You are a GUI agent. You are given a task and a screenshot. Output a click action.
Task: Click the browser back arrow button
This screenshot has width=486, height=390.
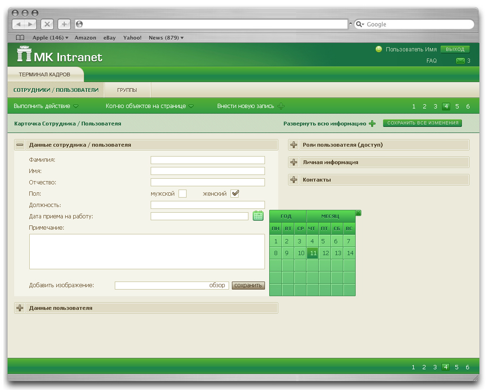click(x=18, y=24)
